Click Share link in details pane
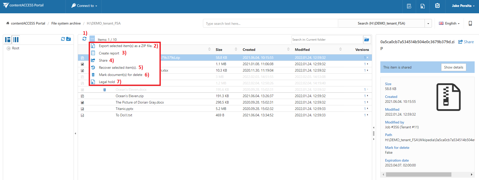 (x=466, y=42)
